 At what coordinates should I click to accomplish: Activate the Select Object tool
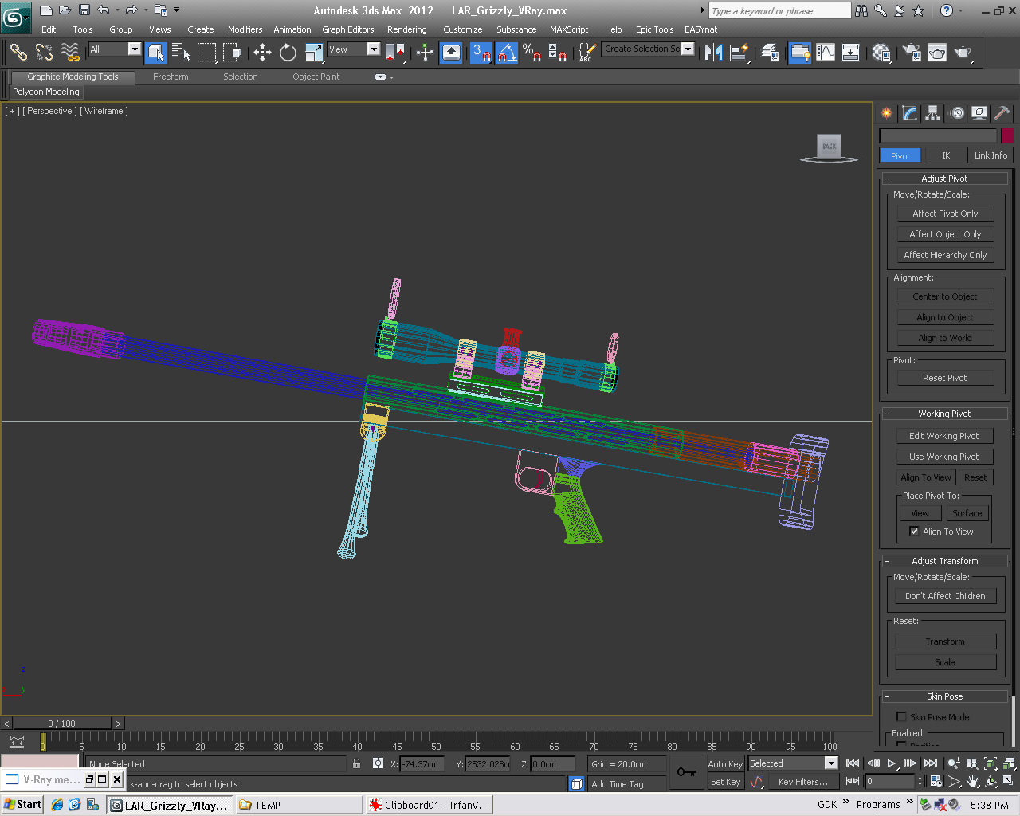[x=156, y=53]
